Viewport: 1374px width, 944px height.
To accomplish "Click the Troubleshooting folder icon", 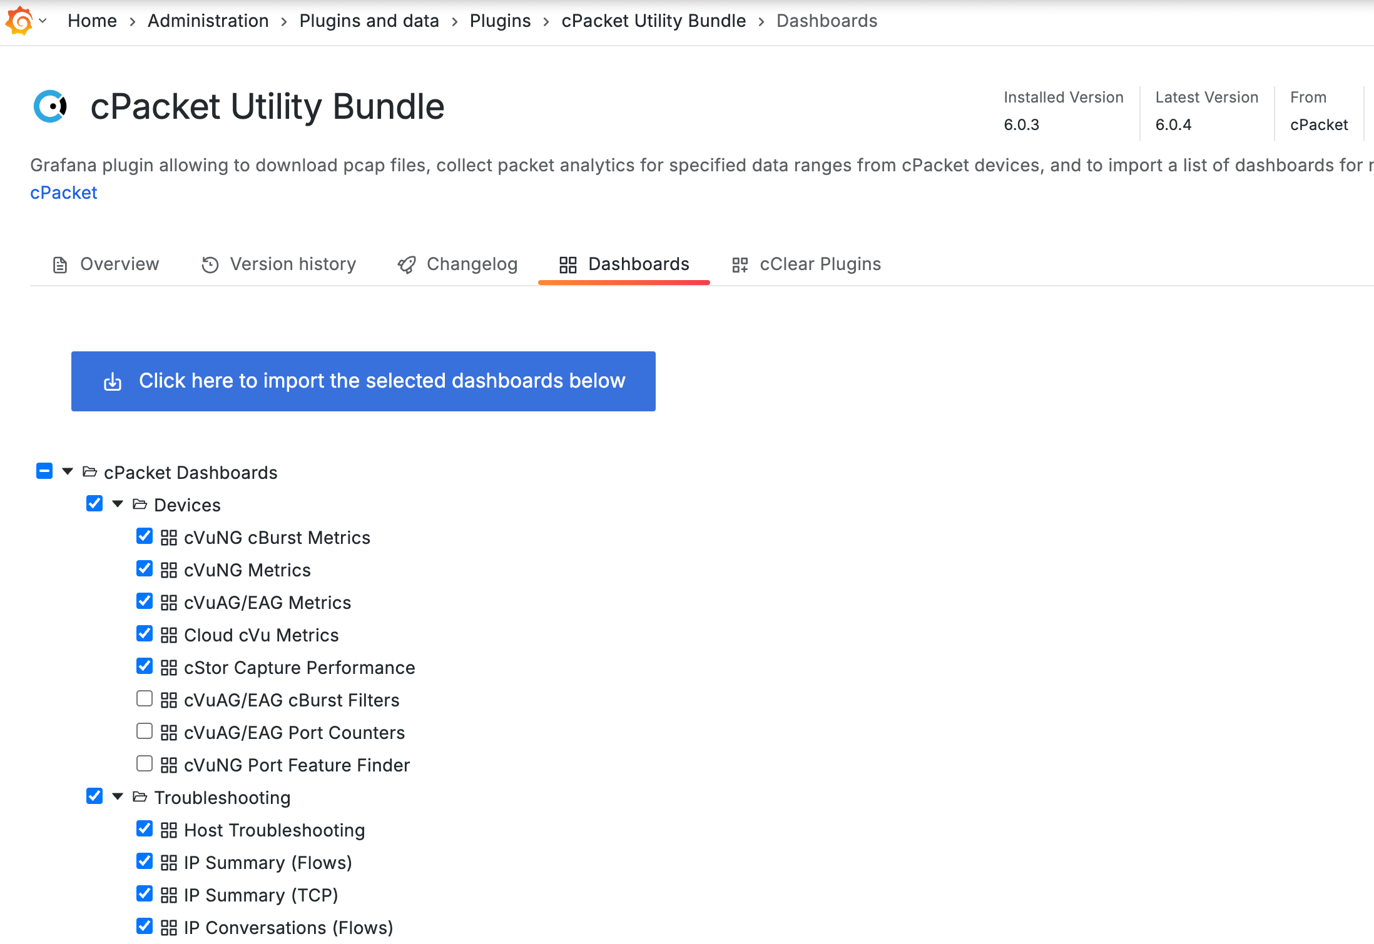I will click(140, 796).
